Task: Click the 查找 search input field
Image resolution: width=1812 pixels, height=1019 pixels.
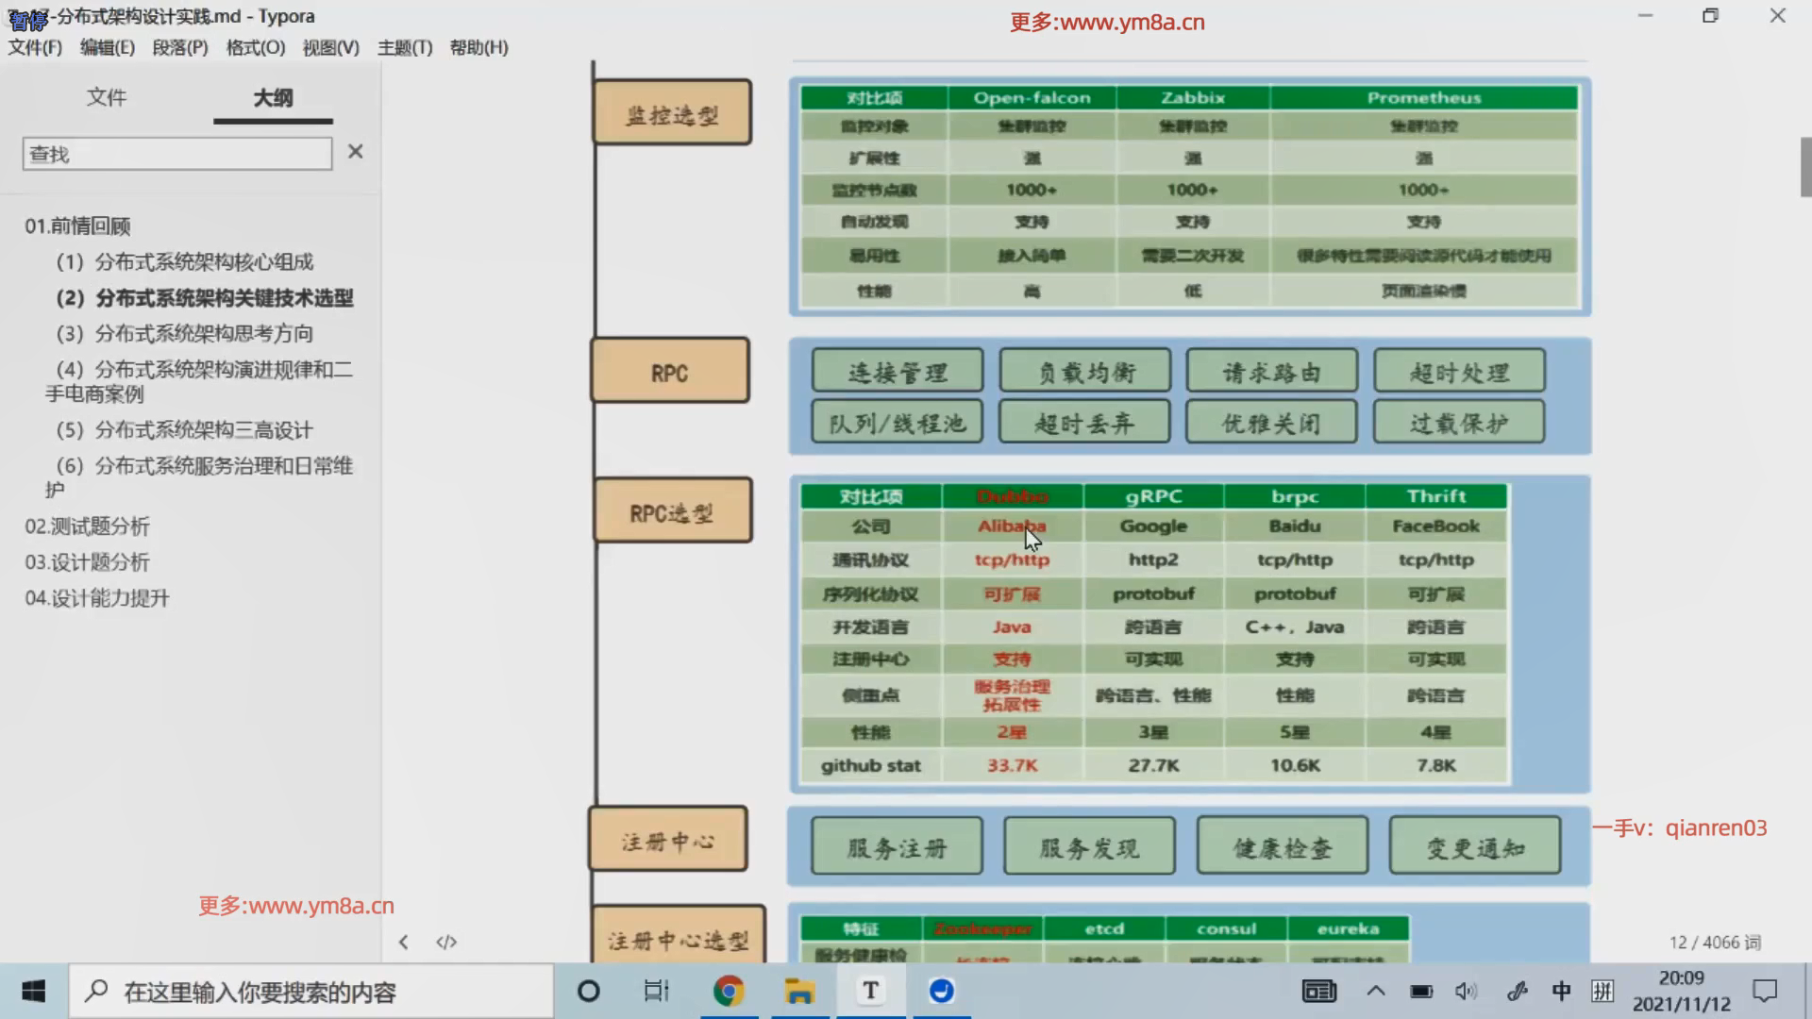Action: coord(176,154)
